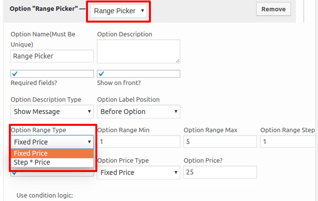Click the arrow icon on Show Message dropdown
This screenshot has width=318, height=201.
[x=89, y=112]
